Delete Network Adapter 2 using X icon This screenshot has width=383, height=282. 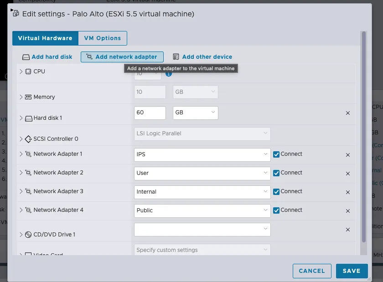pos(348,174)
